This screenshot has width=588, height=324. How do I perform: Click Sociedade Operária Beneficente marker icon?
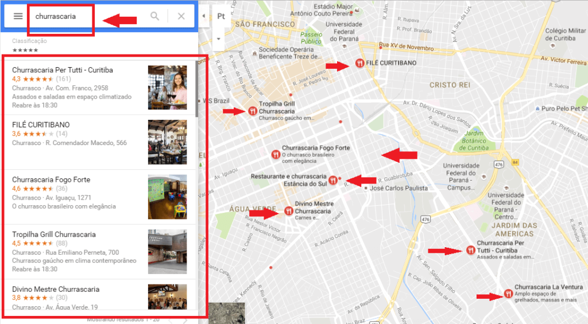254,53
